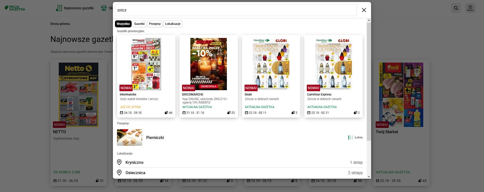Click Globi store name
The height and width of the screenshot is (192, 484).
[x=248, y=94]
